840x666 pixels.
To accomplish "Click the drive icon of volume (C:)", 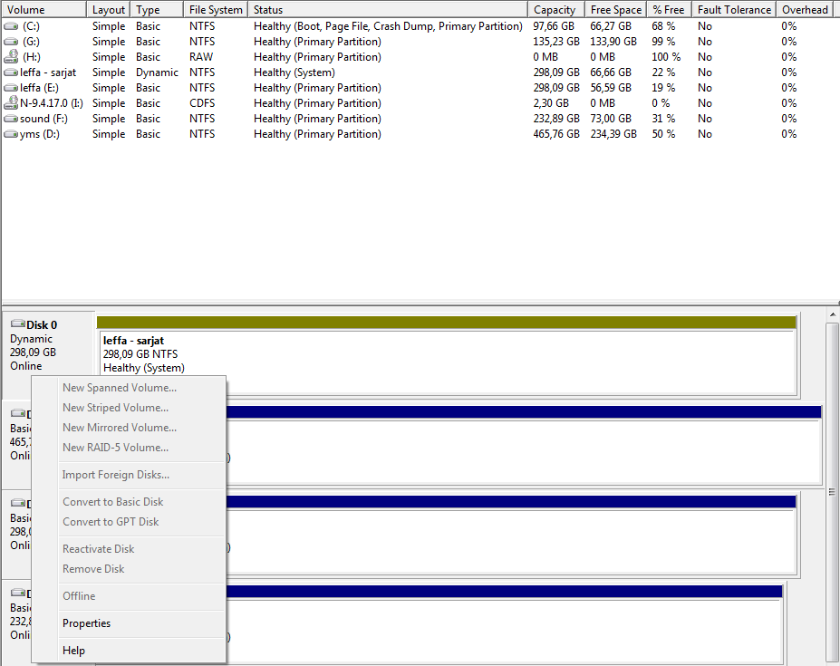I will [11, 26].
